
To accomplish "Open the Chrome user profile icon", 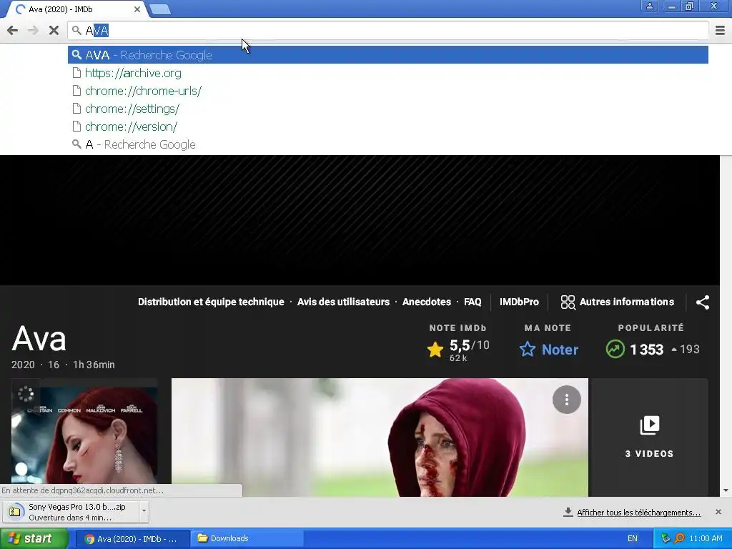I will coord(649,6).
